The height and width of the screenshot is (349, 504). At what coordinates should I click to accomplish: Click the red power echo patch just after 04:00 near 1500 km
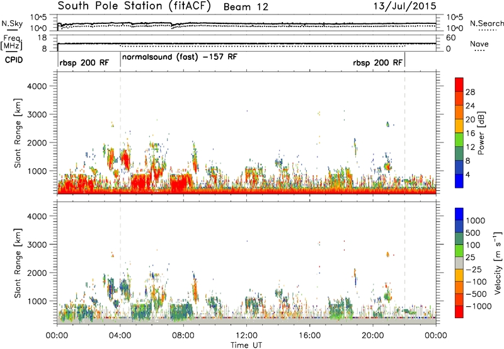point(125,159)
